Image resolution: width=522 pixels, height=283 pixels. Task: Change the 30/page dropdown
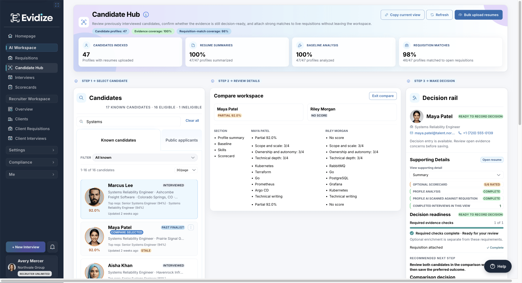point(186,170)
